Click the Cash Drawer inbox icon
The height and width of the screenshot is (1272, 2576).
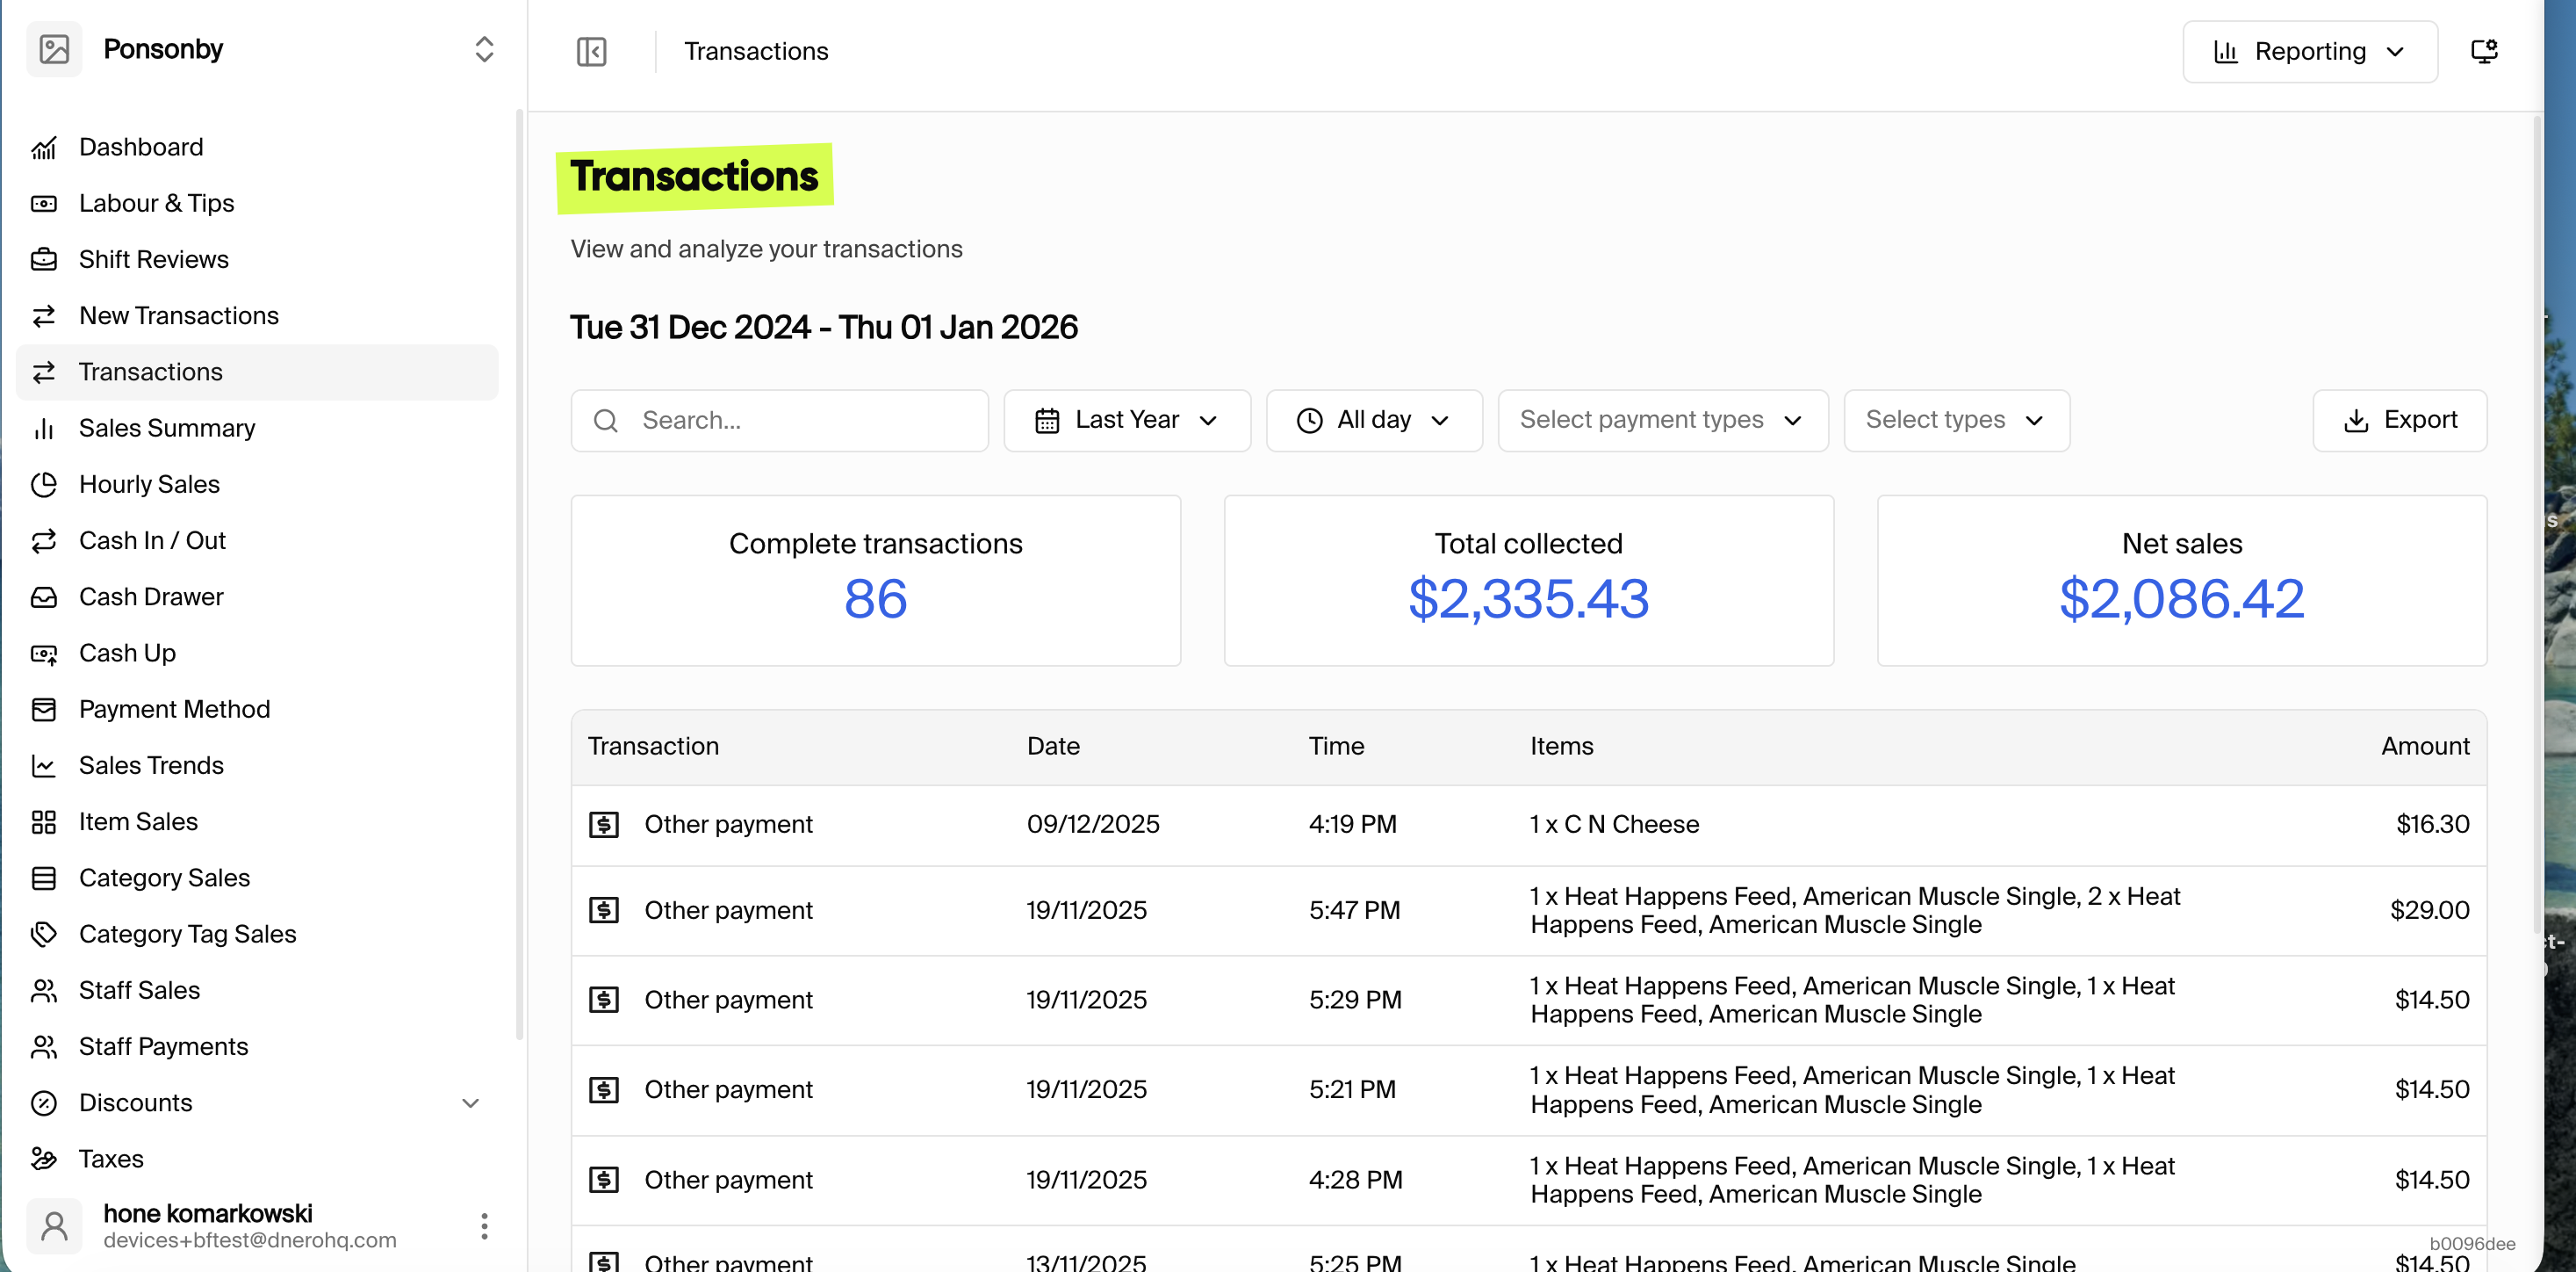44,597
